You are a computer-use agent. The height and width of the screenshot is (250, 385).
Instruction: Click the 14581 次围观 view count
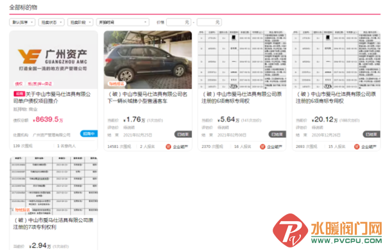point(119,147)
